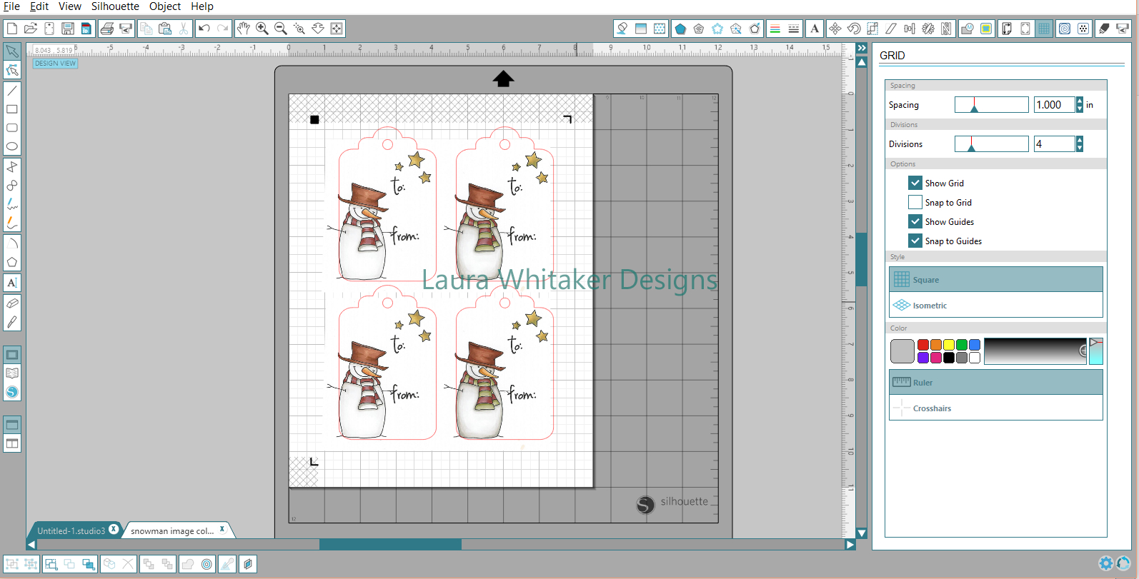Select the Line drawing tool
The height and width of the screenshot is (579, 1139).
[12, 91]
